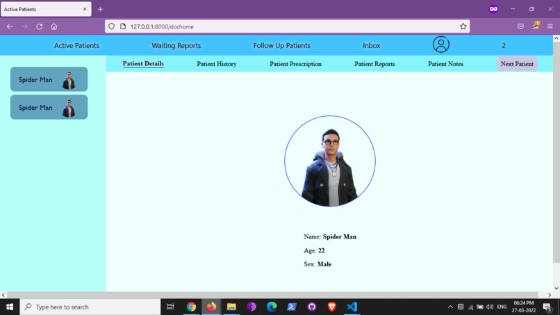The image size is (560, 315).
Task: Switch to Patient History tab
Action: [x=217, y=64]
